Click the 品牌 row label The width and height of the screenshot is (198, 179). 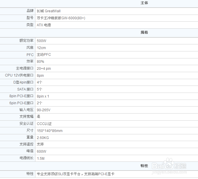point(30,11)
